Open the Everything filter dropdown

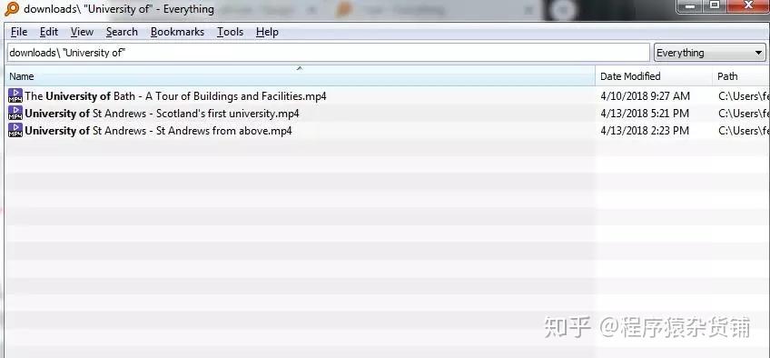709,53
